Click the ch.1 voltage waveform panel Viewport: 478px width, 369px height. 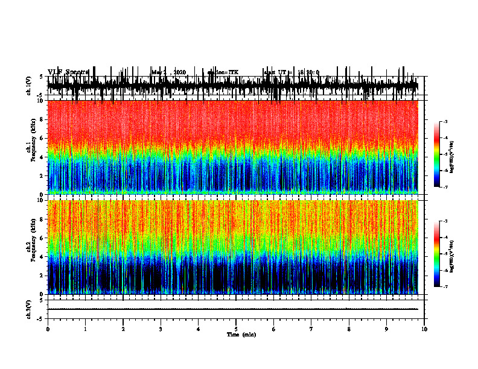click(233, 86)
